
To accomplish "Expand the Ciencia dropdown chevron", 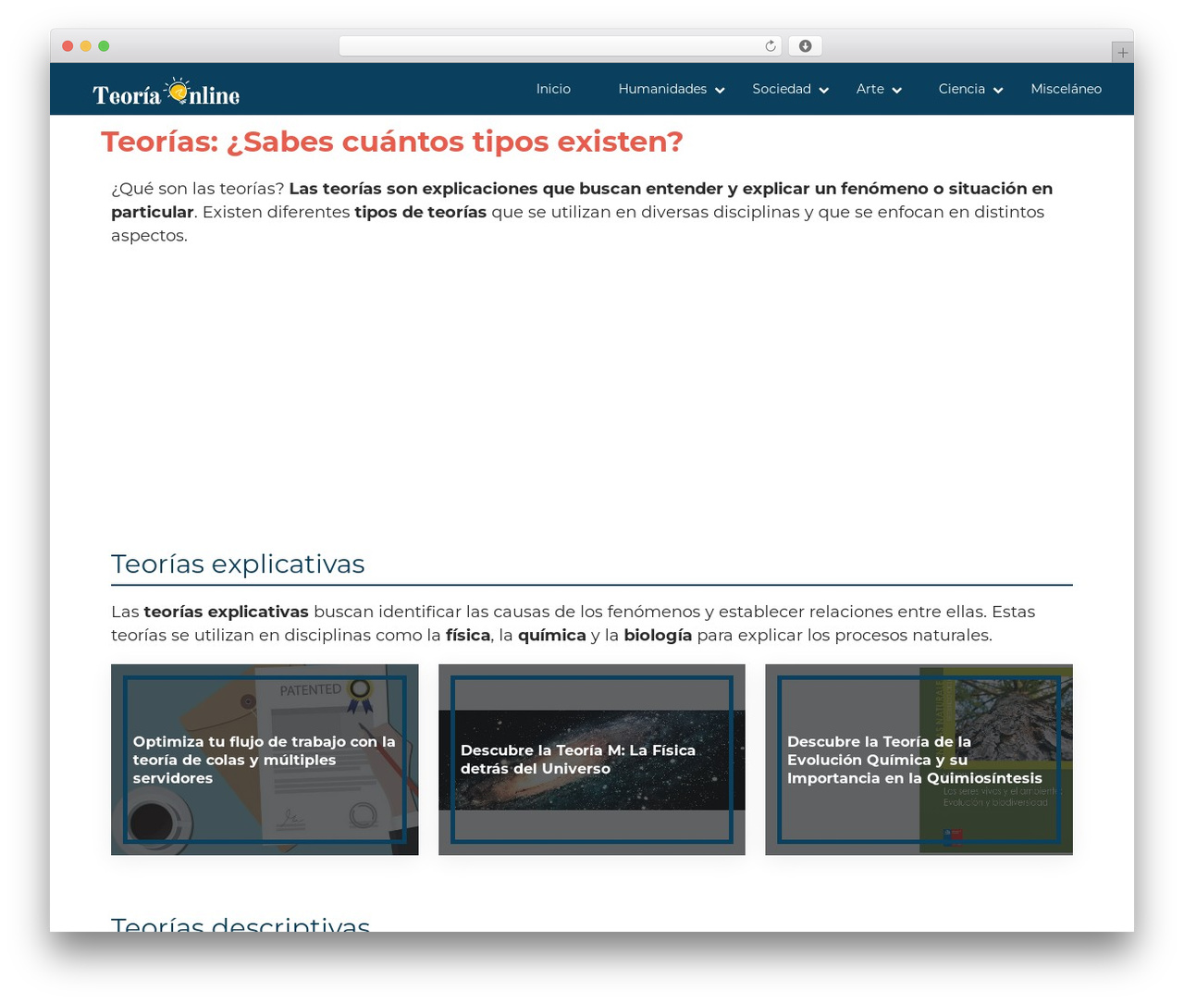I will (x=998, y=90).
